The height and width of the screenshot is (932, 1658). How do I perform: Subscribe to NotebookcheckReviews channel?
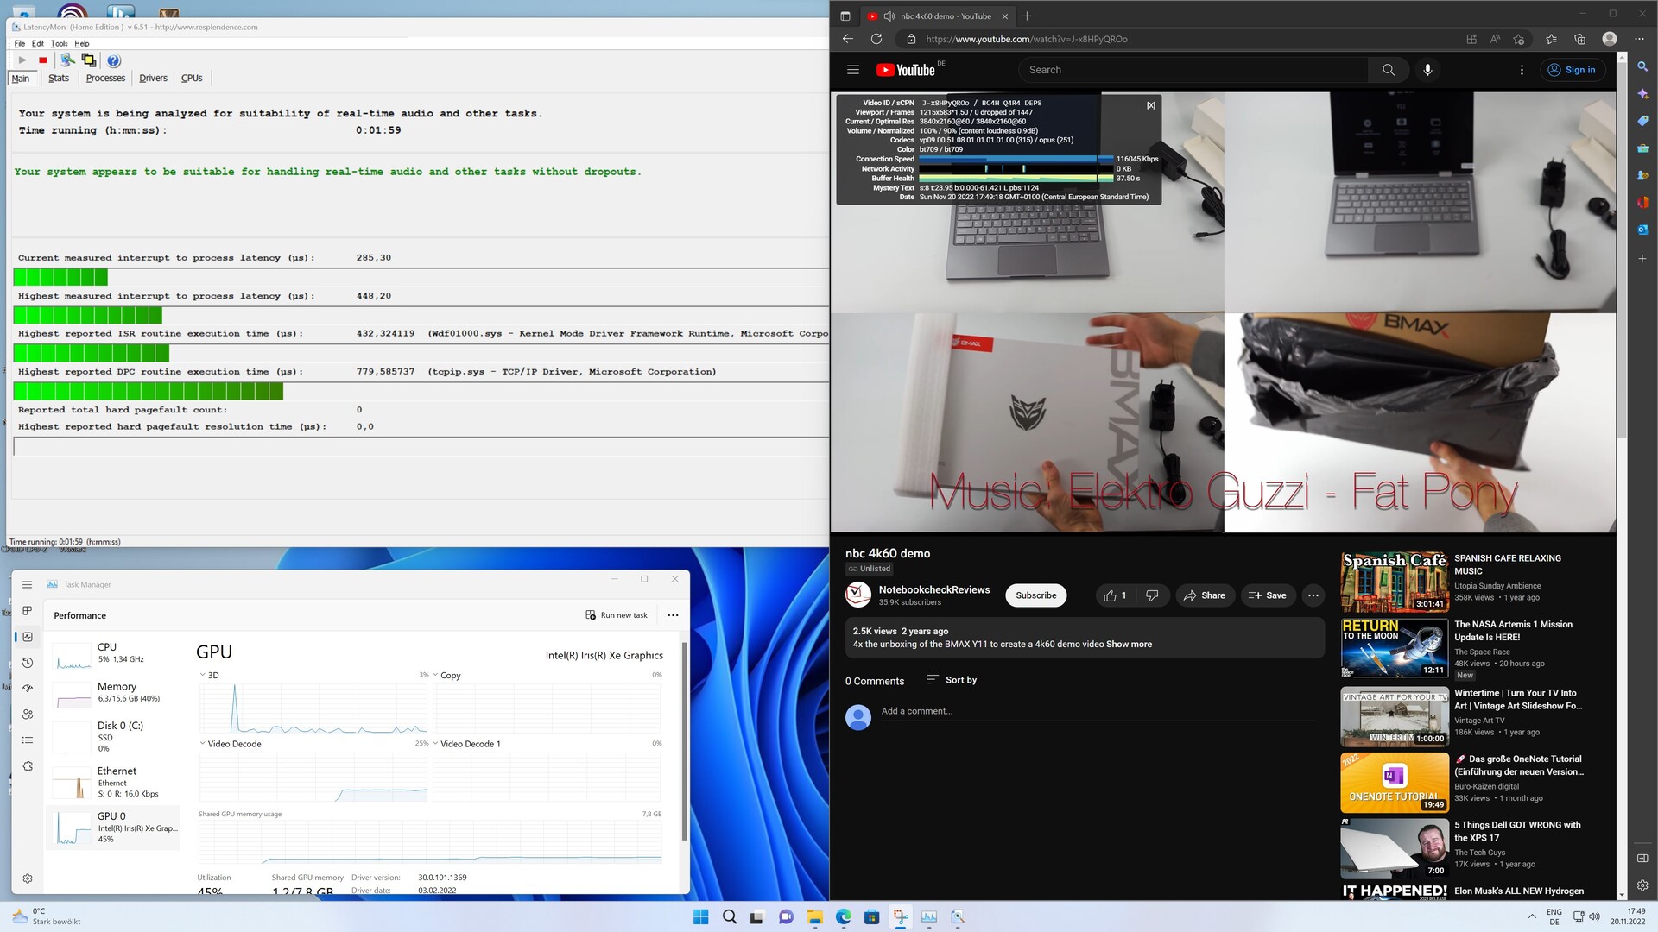click(x=1035, y=595)
